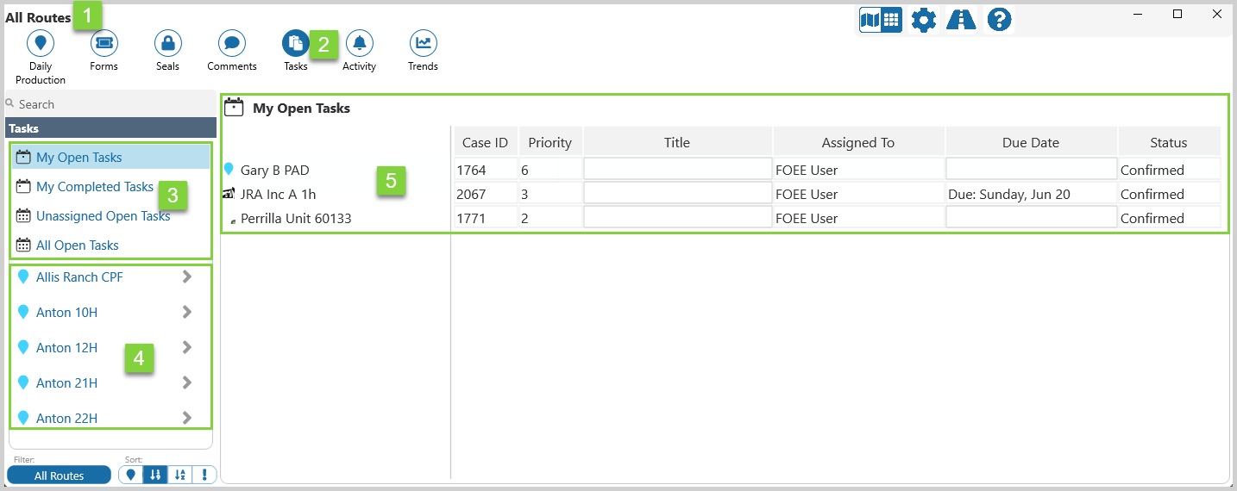
Task: Open the Activity bell icon
Action: 359,42
